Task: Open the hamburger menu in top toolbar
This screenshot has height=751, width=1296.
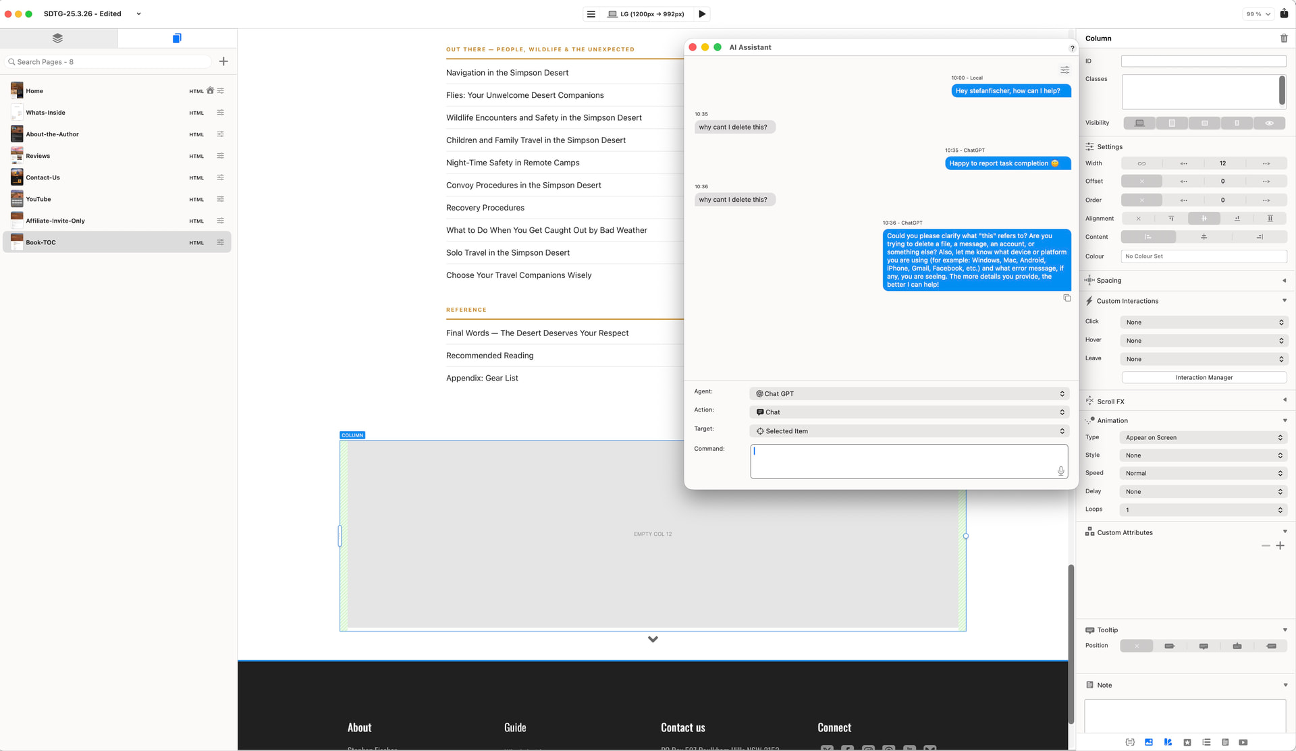Action: click(591, 14)
